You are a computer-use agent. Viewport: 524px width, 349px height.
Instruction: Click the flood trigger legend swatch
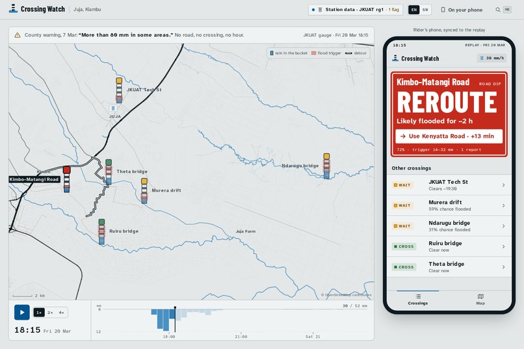313,53
